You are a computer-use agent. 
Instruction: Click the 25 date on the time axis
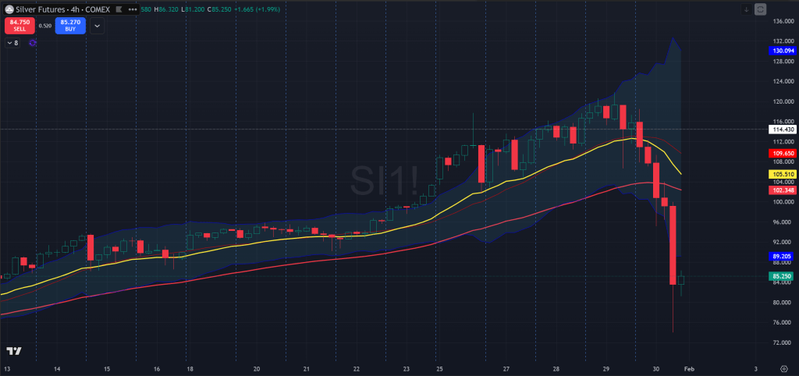click(x=440, y=367)
